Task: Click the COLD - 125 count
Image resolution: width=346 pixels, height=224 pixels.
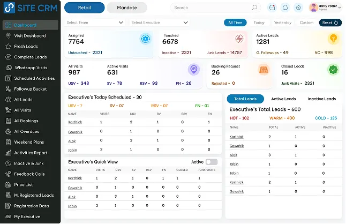Action: pyautogui.click(x=326, y=118)
